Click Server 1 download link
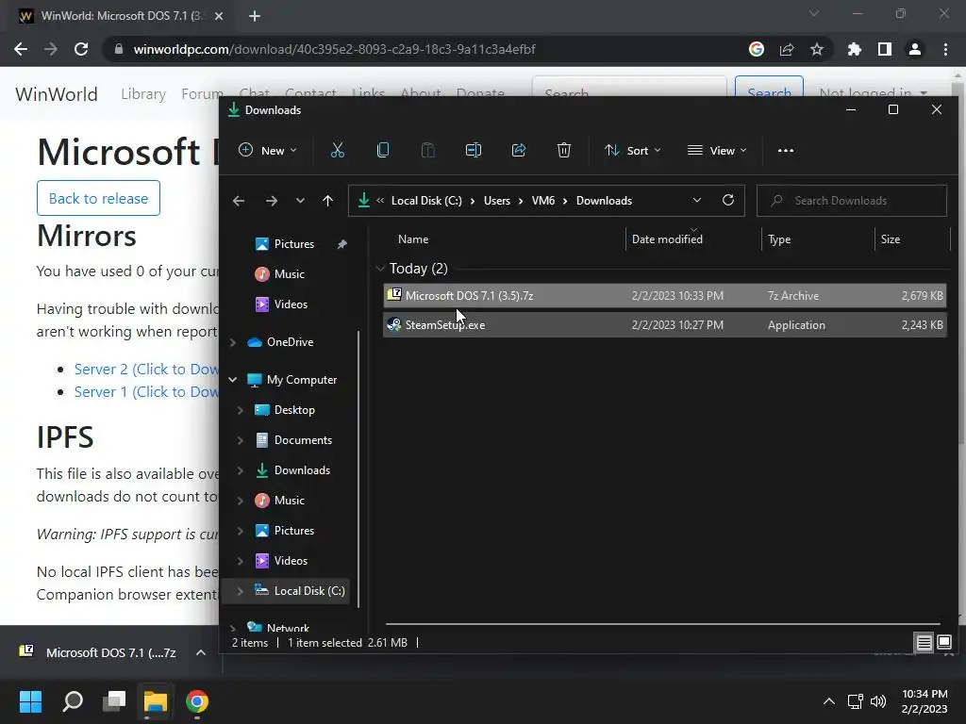This screenshot has width=966, height=724. point(146,392)
